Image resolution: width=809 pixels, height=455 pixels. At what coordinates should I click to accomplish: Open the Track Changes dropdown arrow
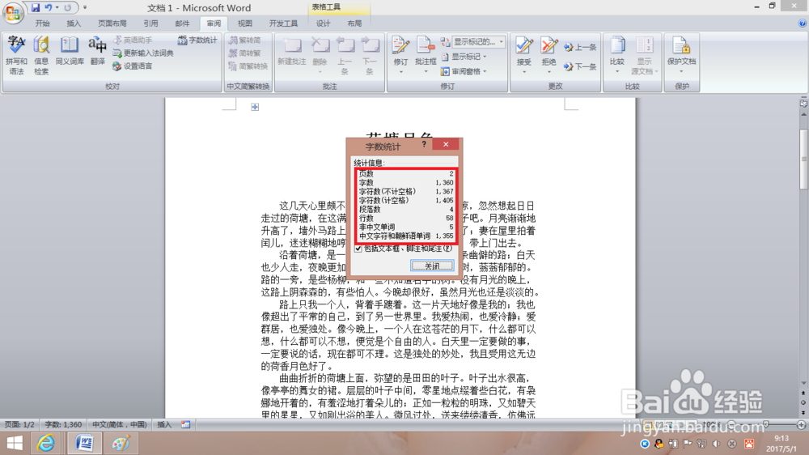tap(401, 72)
